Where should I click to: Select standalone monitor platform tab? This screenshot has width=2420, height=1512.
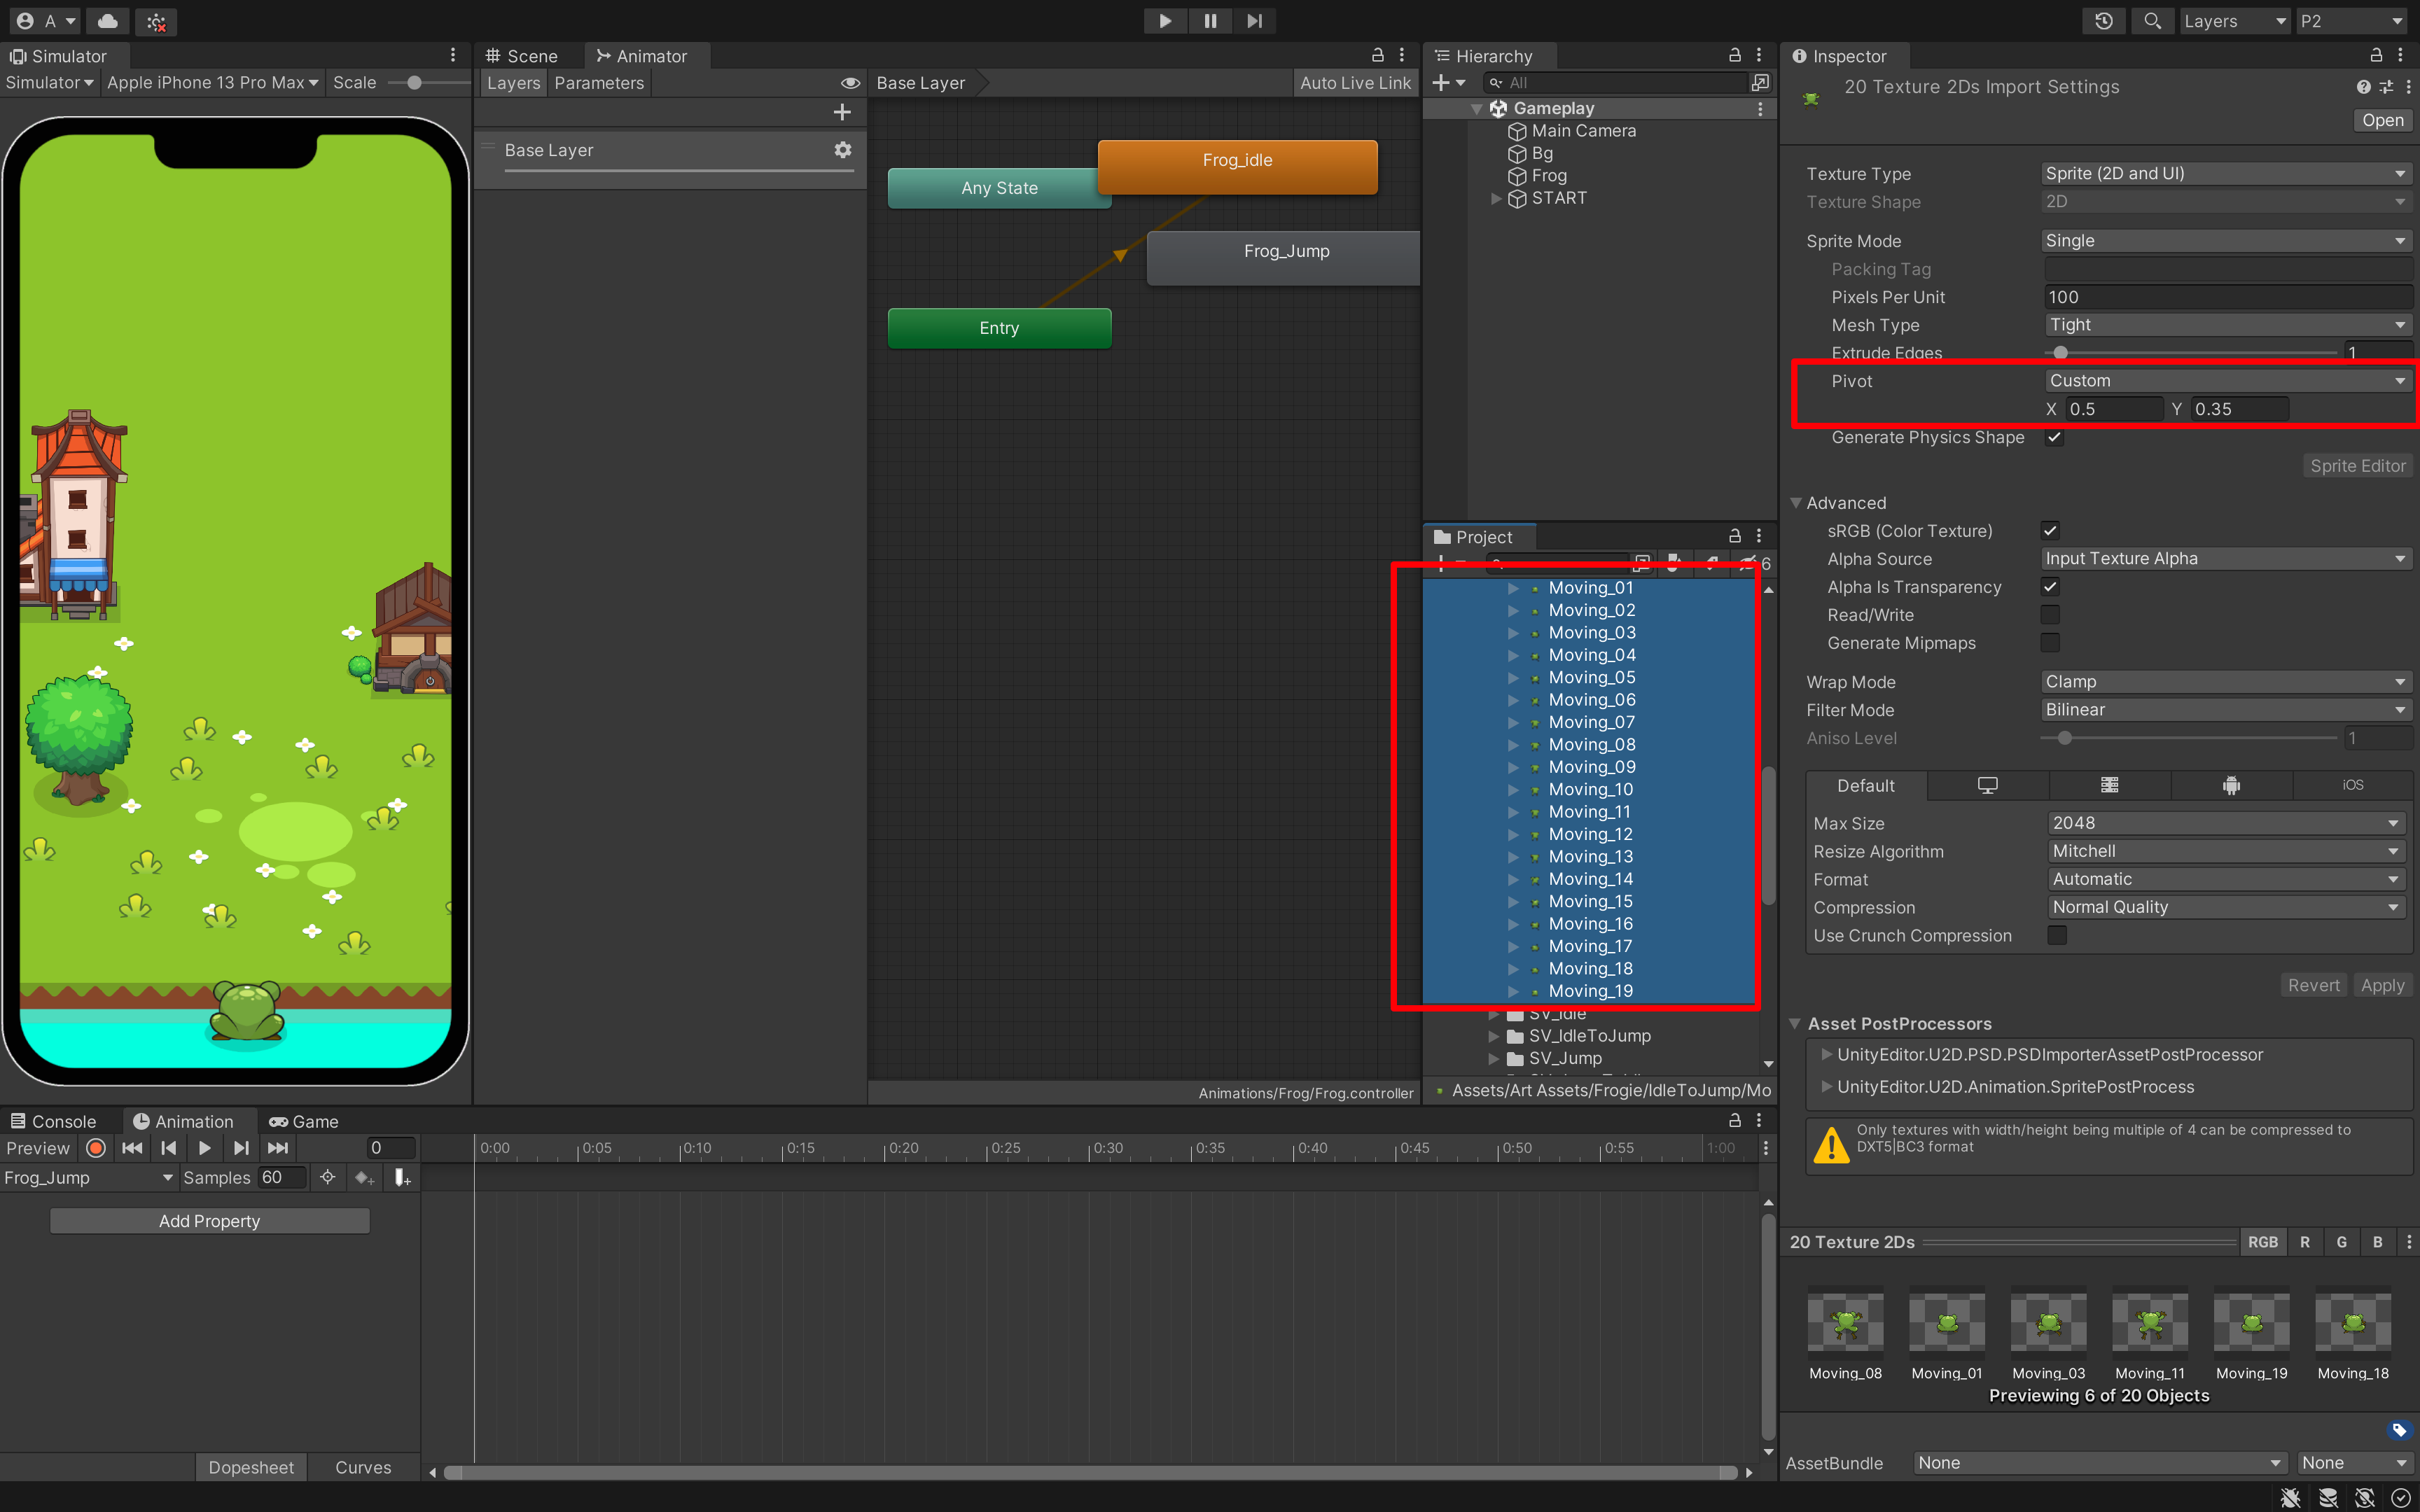point(1987,786)
